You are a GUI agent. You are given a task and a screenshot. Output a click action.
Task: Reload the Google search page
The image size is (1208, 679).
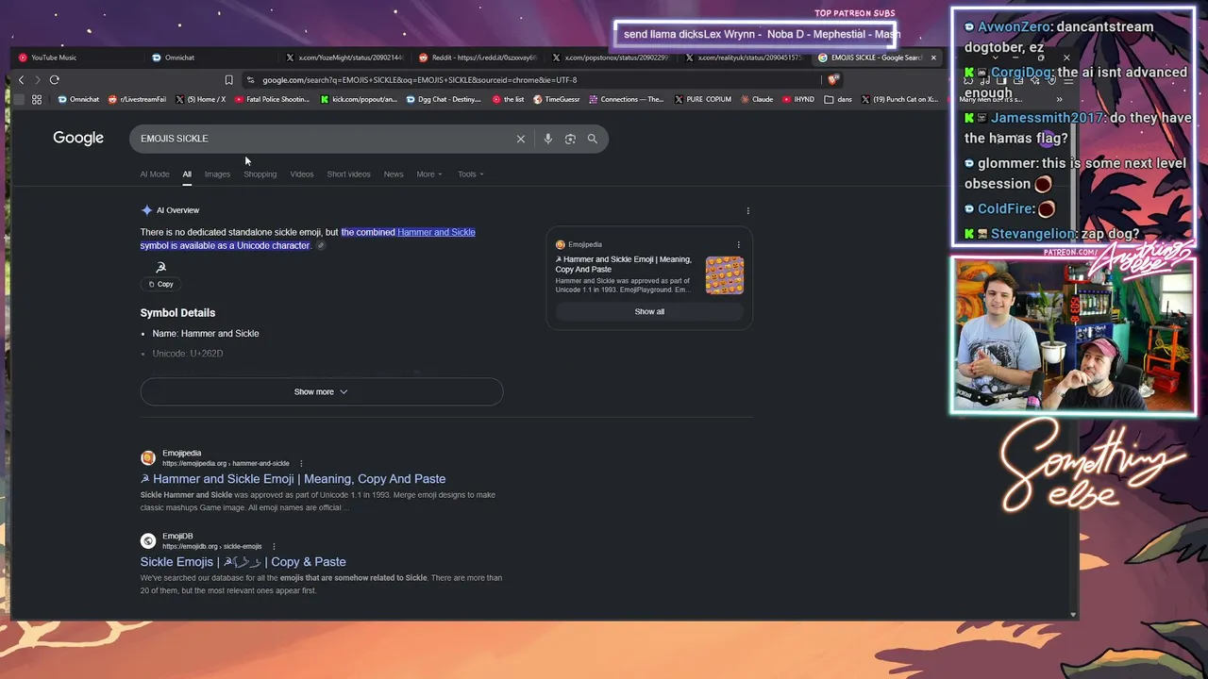[55, 80]
